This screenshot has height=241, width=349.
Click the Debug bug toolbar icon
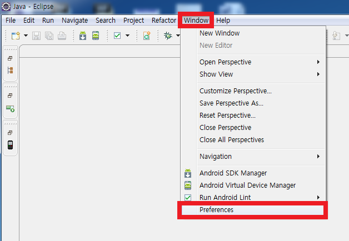[168, 36]
